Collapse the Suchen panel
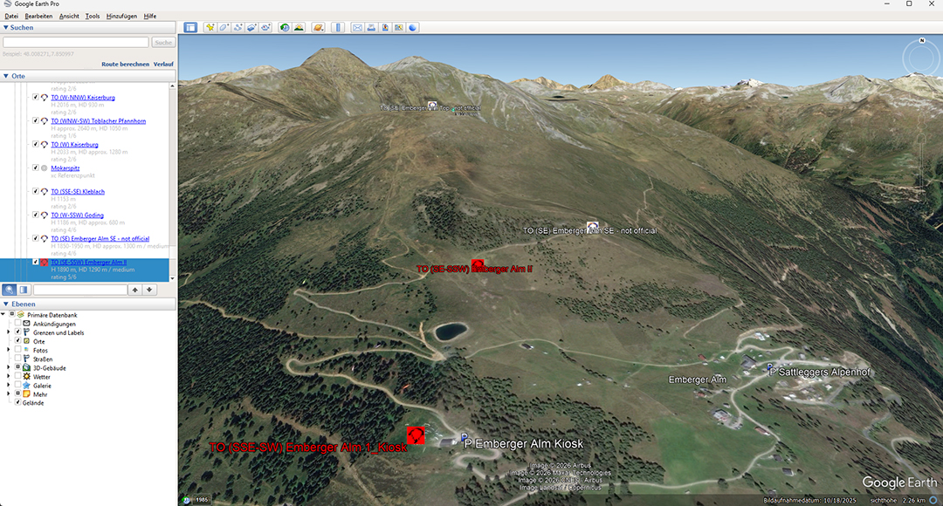This screenshot has height=506, width=943. (6, 27)
